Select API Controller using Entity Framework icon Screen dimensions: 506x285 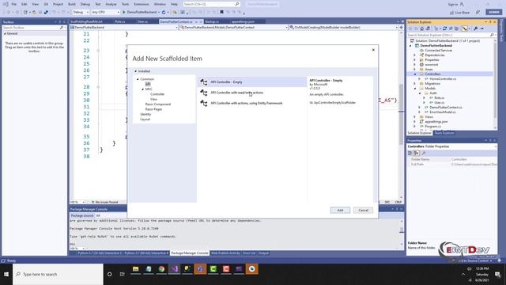point(204,103)
